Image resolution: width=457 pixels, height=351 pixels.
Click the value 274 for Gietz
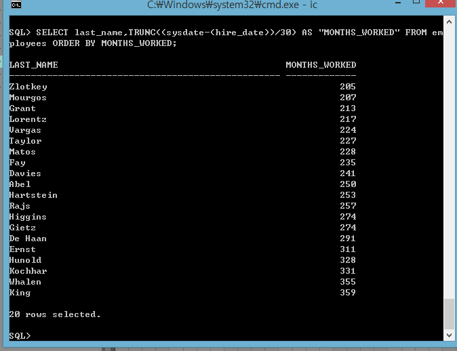click(348, 228)
